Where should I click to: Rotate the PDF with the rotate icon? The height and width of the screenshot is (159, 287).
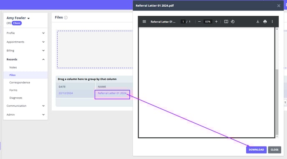point(233,22)
